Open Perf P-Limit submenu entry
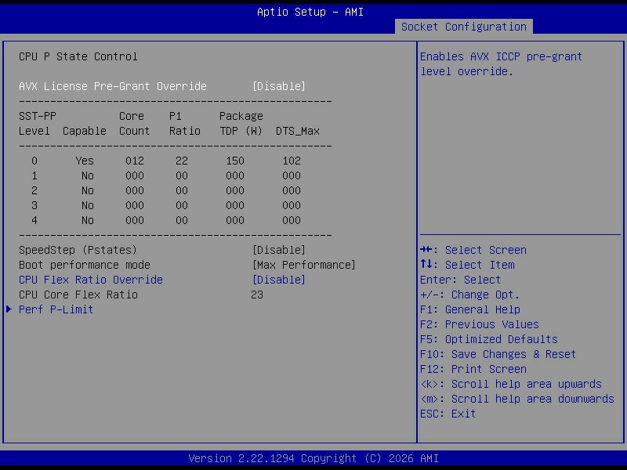The height and width of the screenshot is (470, 627). (x=56, y=309)
